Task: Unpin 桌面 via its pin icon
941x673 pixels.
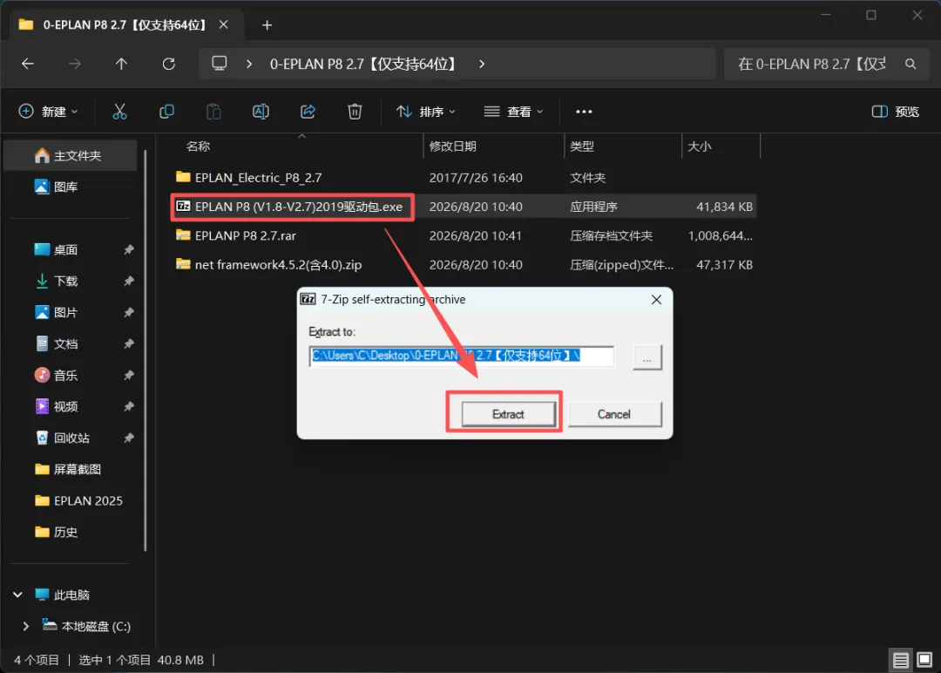Action: pos(128,249)
